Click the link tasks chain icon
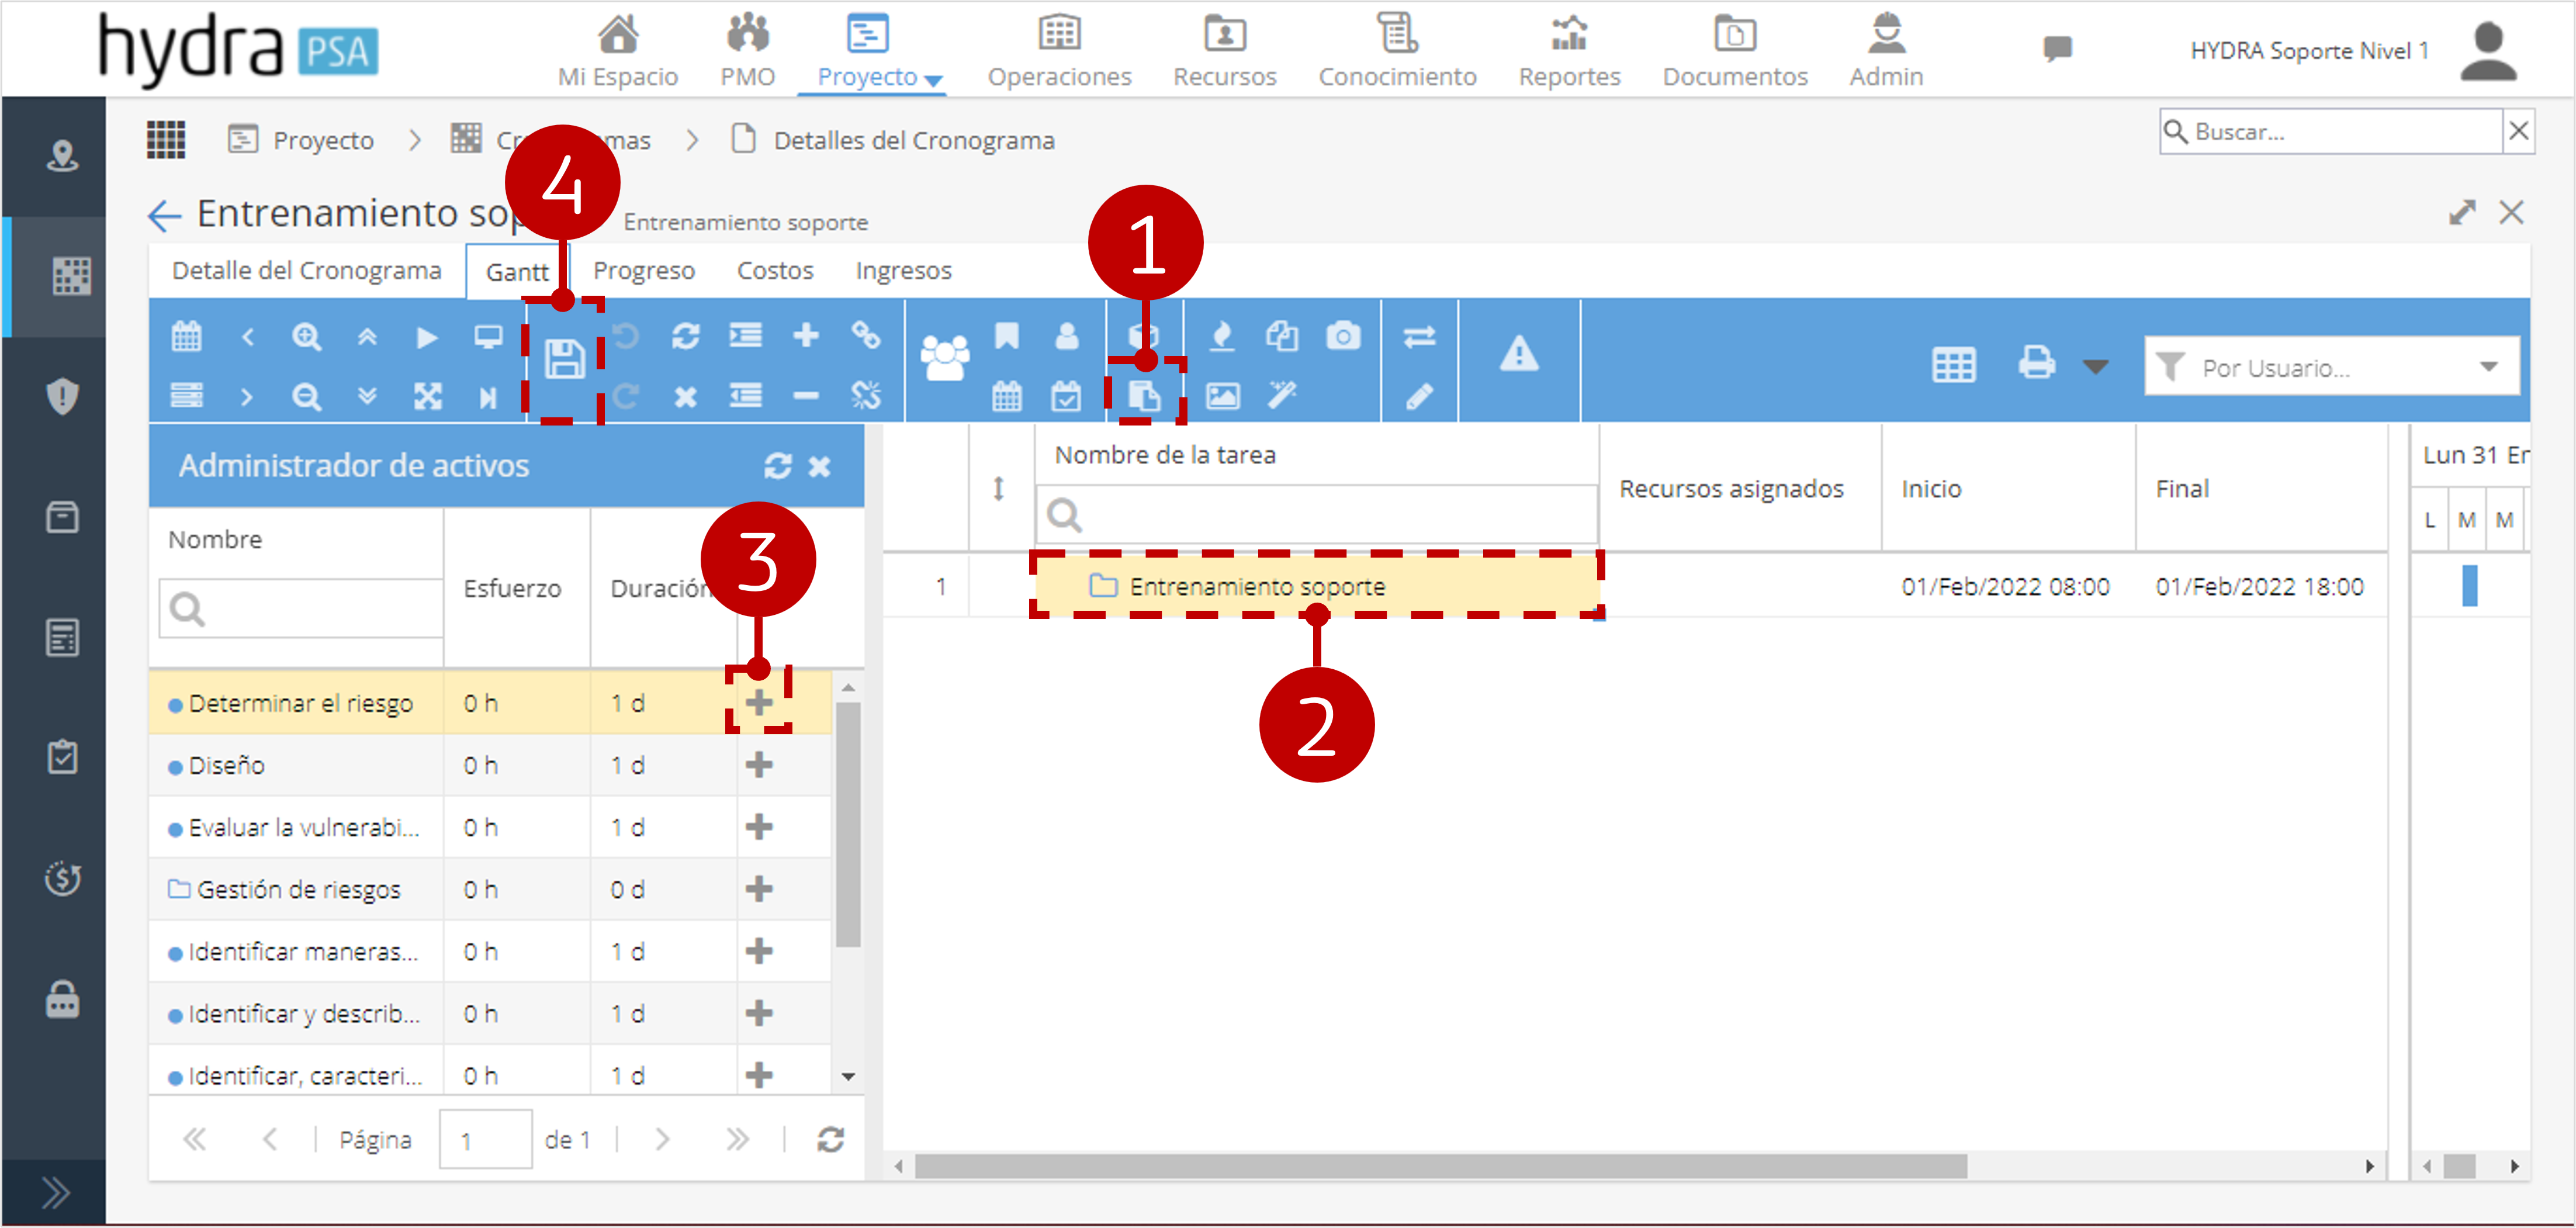Image resolution: width=2576 pixels, height=1228 pixels. point(866,335)
